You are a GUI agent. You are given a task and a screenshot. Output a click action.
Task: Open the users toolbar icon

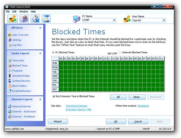[13, 18]
